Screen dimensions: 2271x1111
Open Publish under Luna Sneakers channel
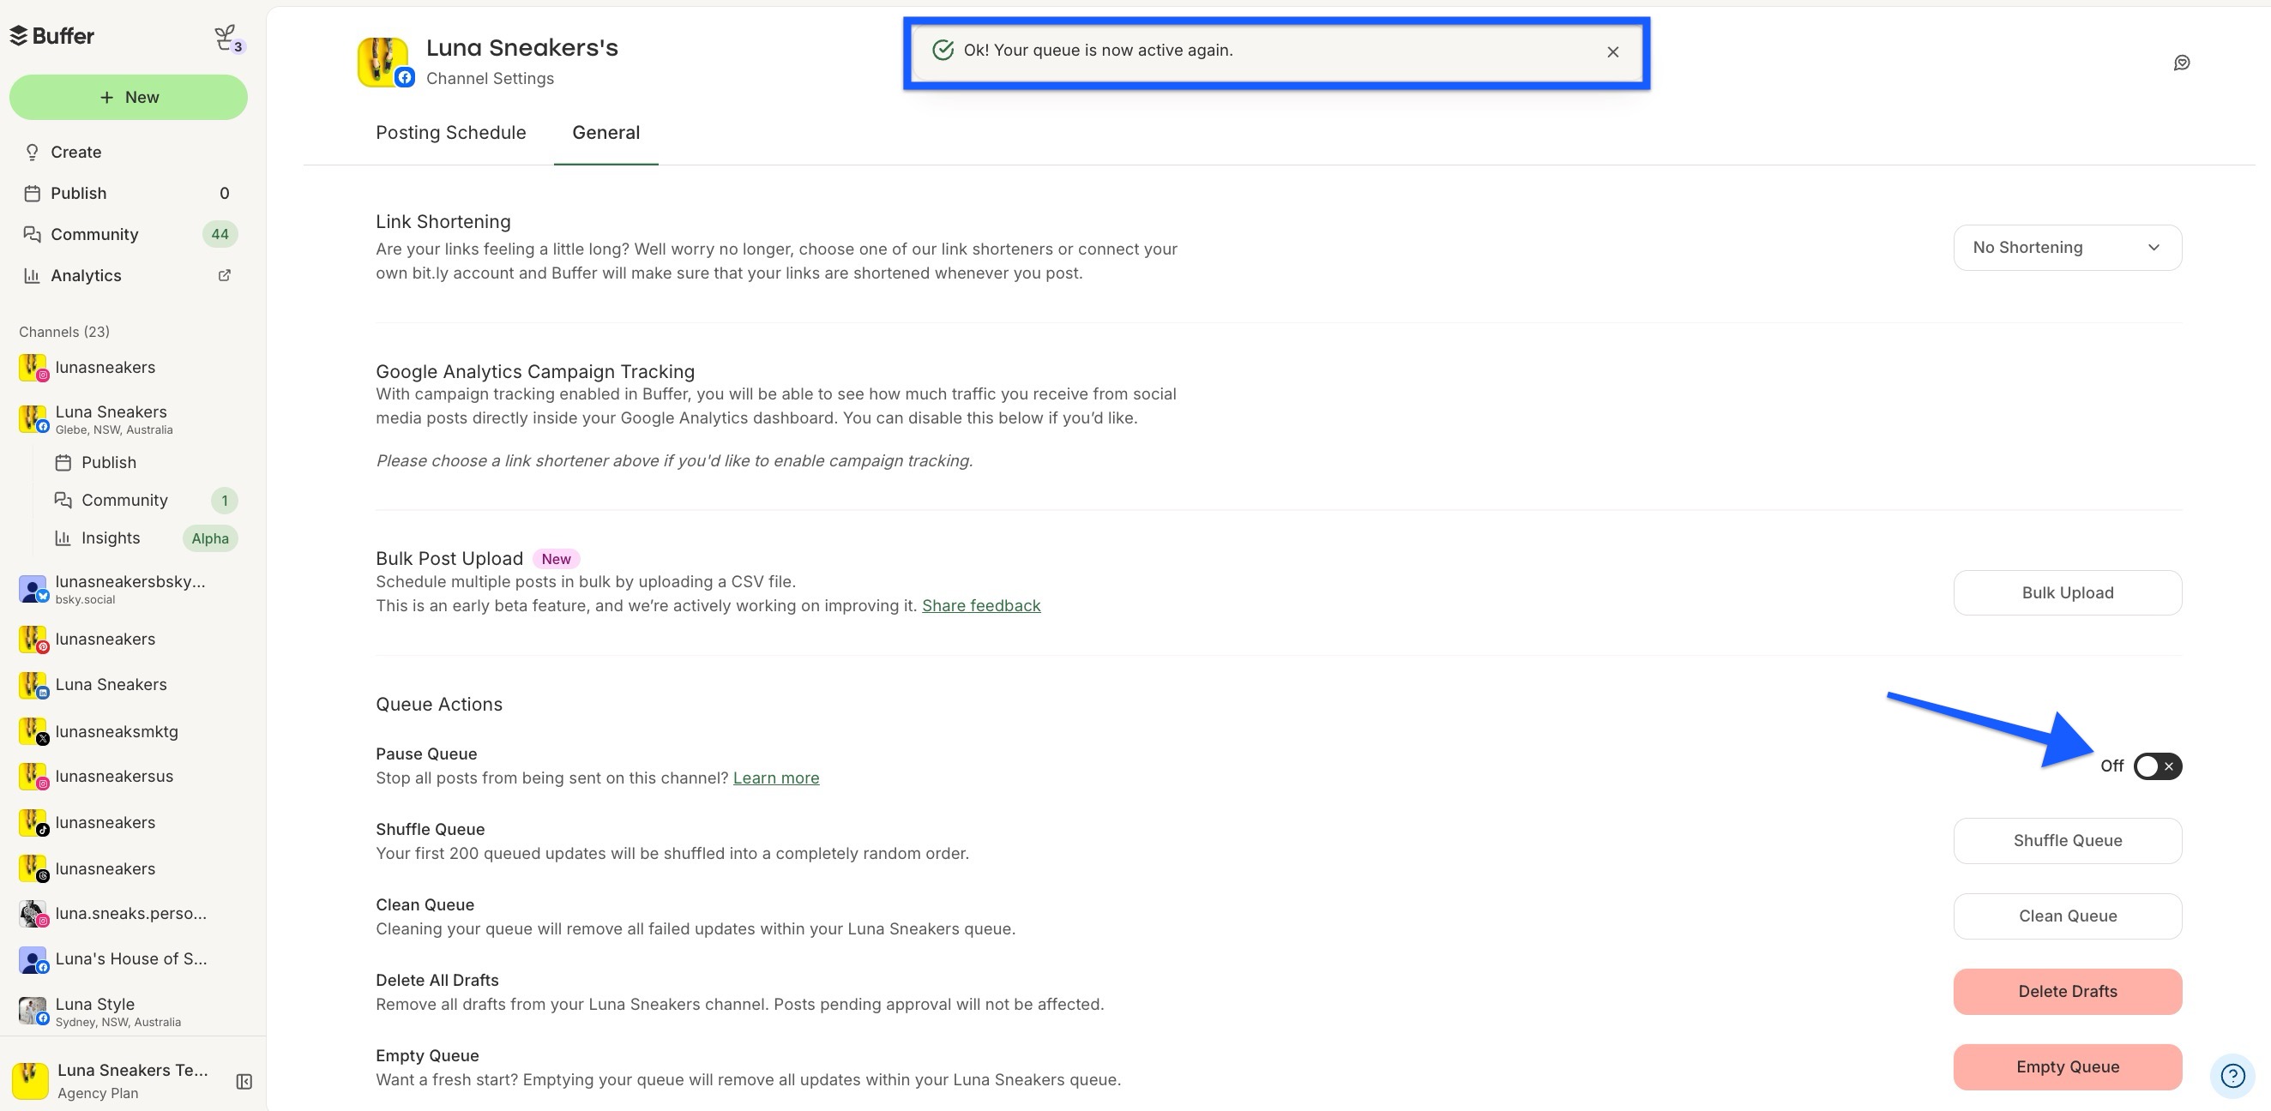pos(145,463)
